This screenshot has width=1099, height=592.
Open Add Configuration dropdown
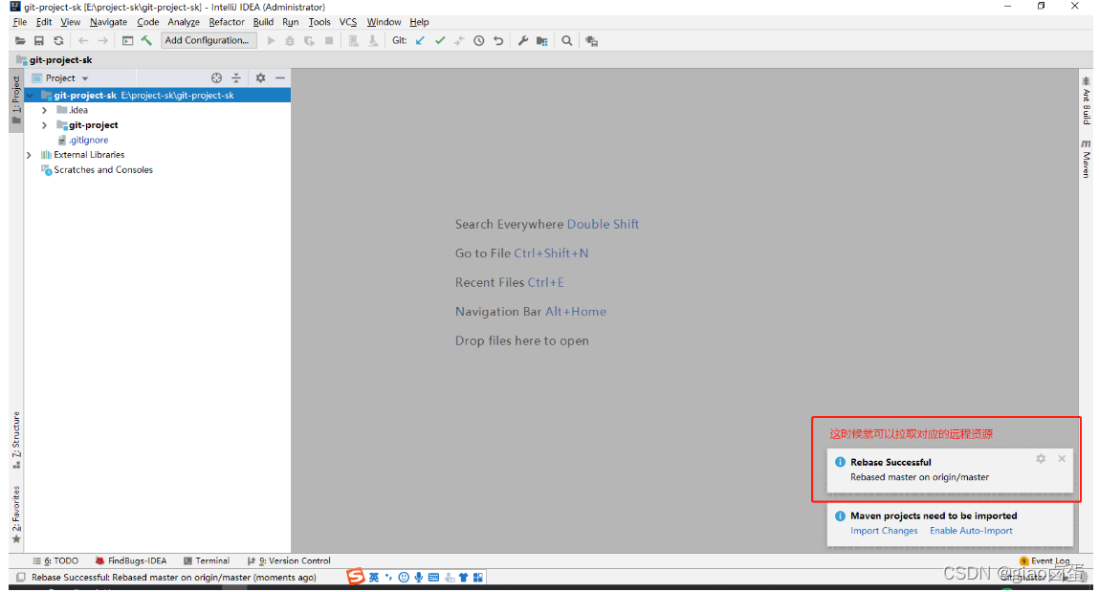[209, 40]
